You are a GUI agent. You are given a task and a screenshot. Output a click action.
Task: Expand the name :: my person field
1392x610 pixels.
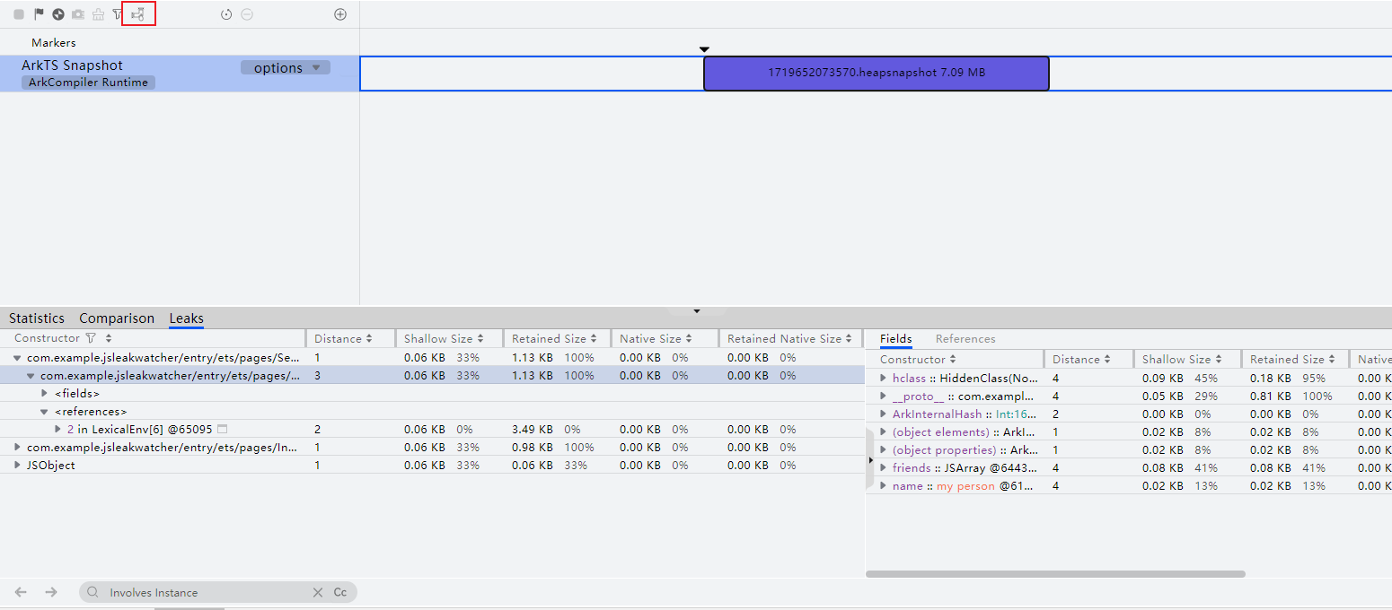(883, 485)
